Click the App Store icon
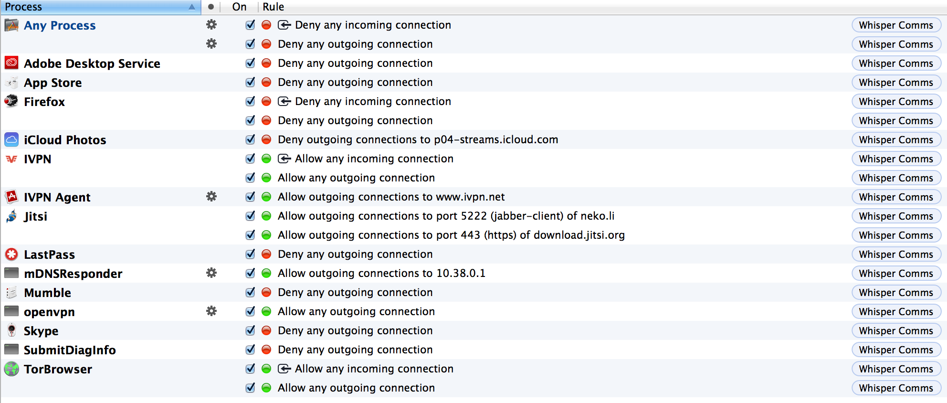 coord(11,82)
